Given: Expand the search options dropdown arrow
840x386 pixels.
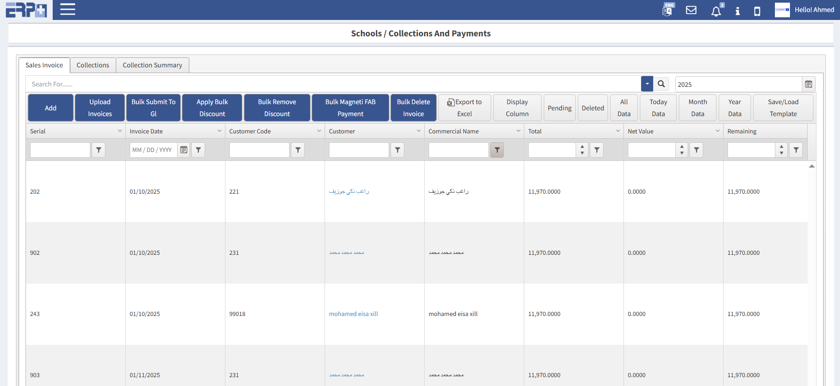Looking at the screenshot, I should click(647, 84).
